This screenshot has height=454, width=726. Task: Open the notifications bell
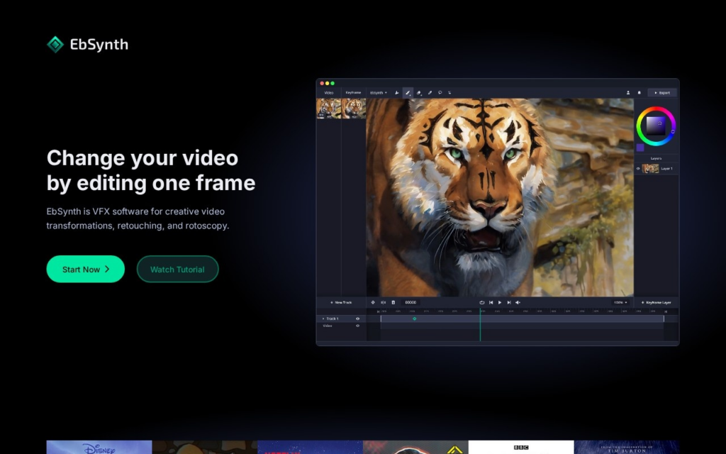coord(640,93)
